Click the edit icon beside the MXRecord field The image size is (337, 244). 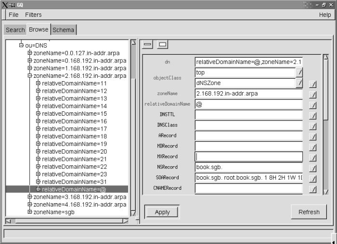click(313, 158)
